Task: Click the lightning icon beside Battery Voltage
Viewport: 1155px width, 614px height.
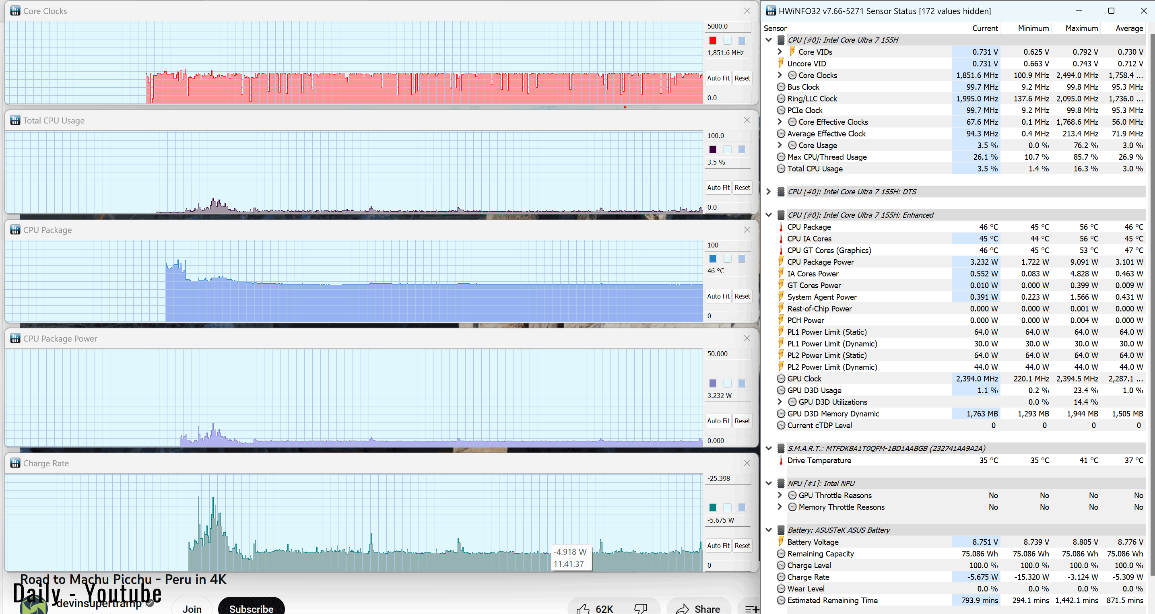Action: [781, 542]
